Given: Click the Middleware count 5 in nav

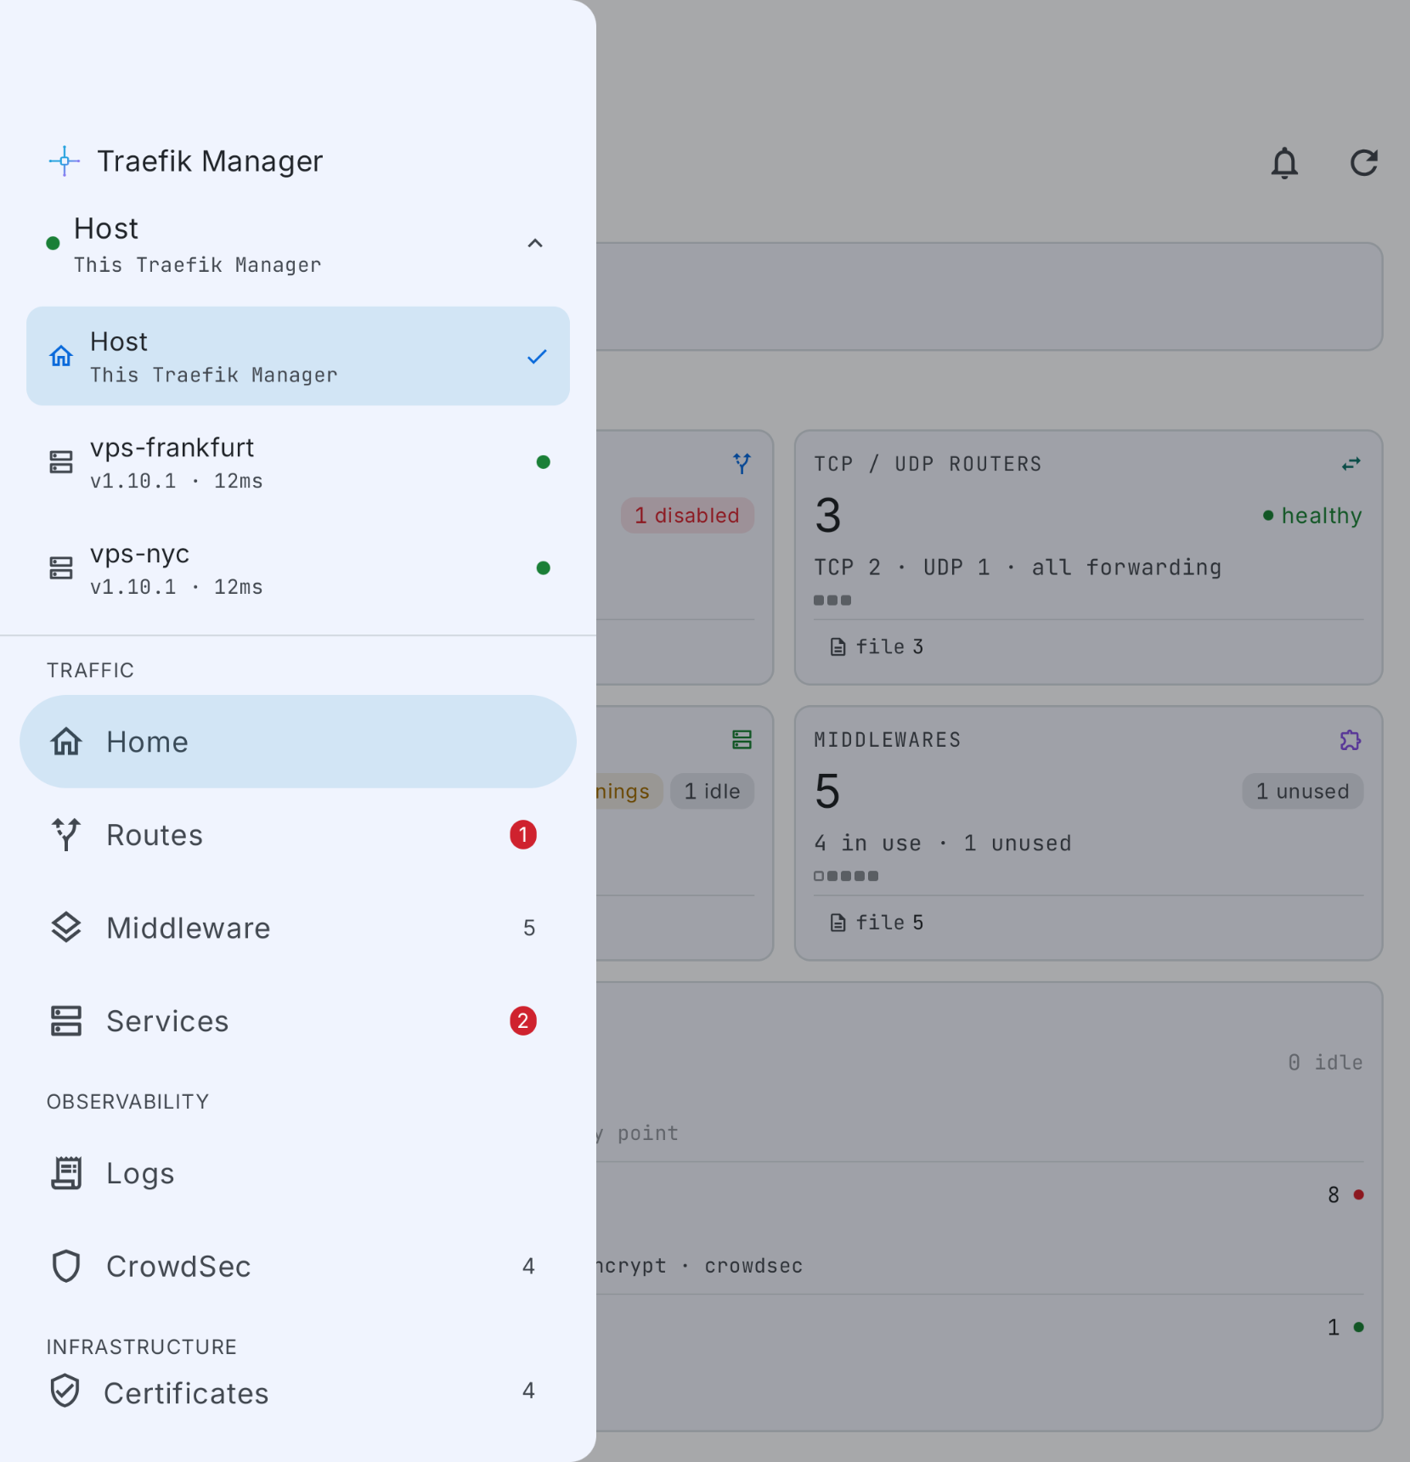Looking at the screenshot, I should point(529,928).
